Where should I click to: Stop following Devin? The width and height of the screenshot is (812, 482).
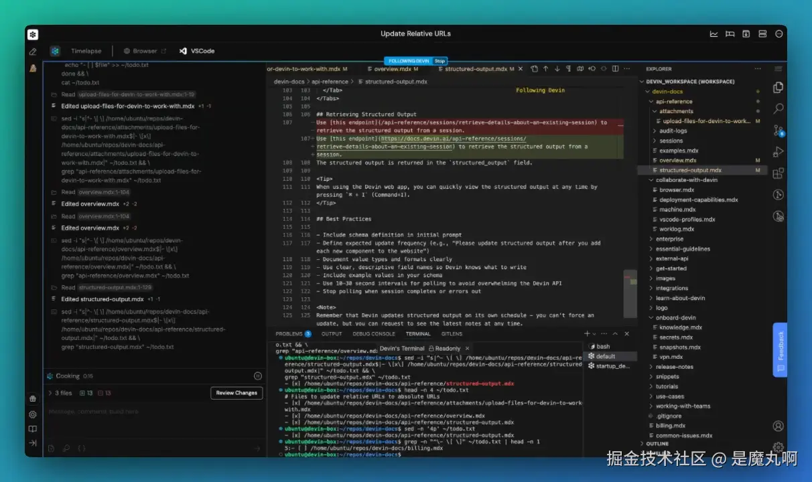point(439,61)
